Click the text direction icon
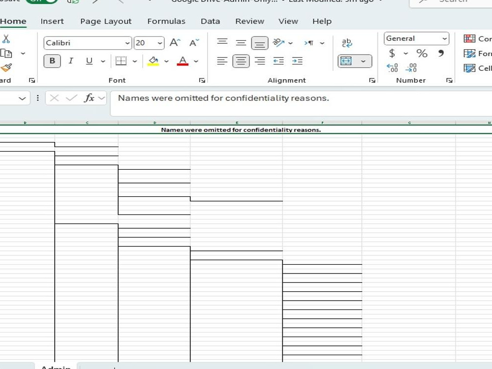The image size is (492, 369). pos(309,43)
